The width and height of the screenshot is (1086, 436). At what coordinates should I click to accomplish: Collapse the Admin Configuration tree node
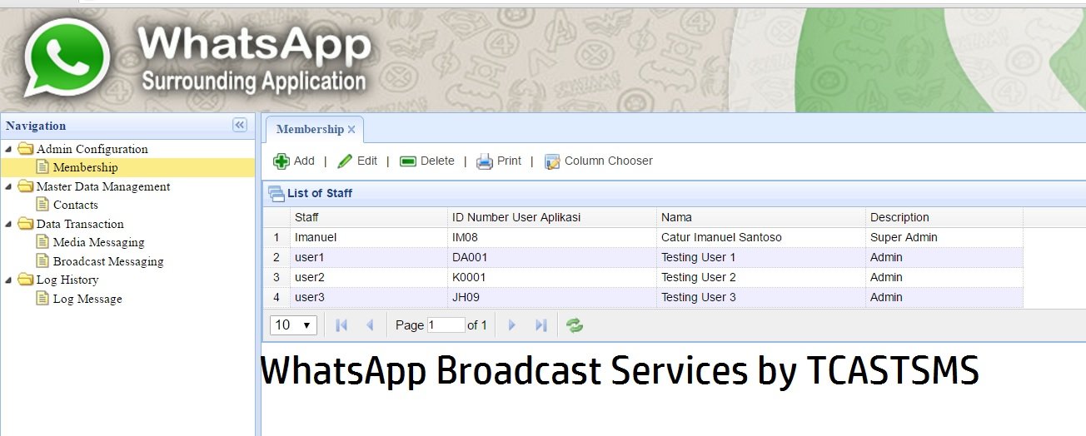coord(9,149)
